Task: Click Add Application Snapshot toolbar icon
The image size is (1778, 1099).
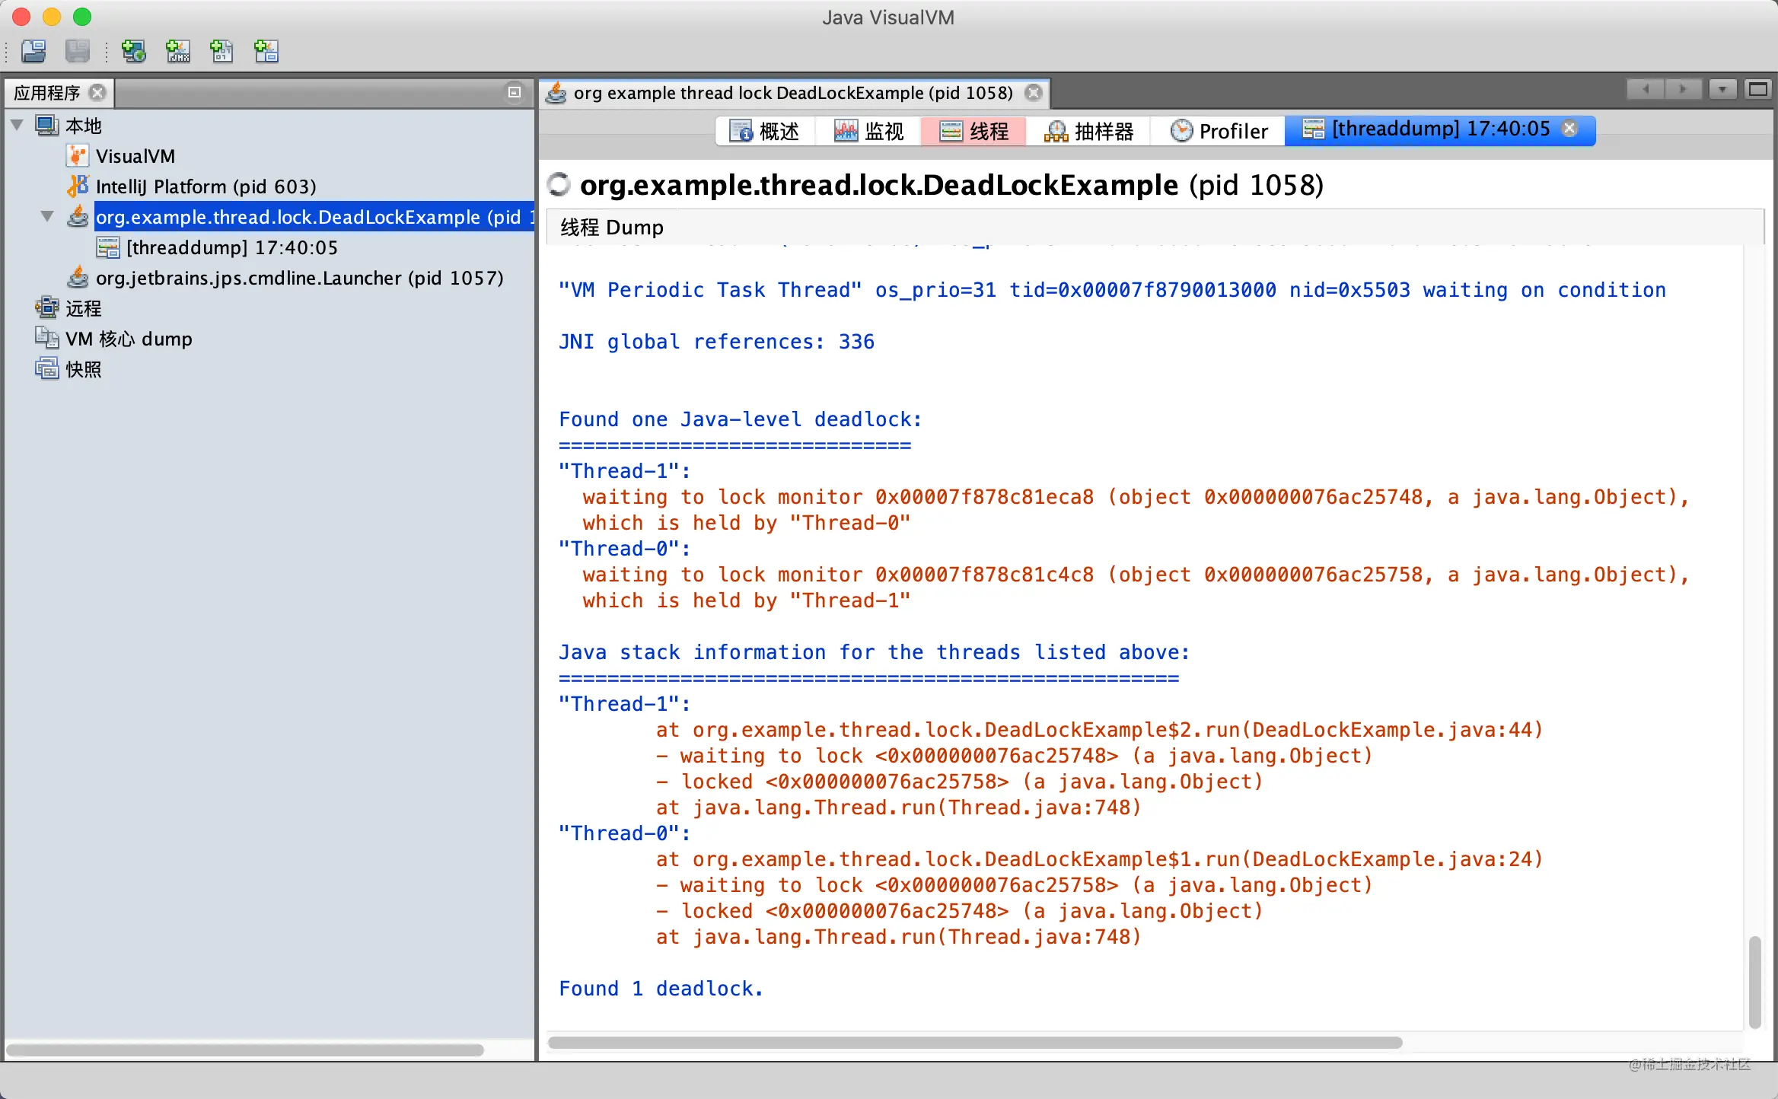Action: click(266, 52)
